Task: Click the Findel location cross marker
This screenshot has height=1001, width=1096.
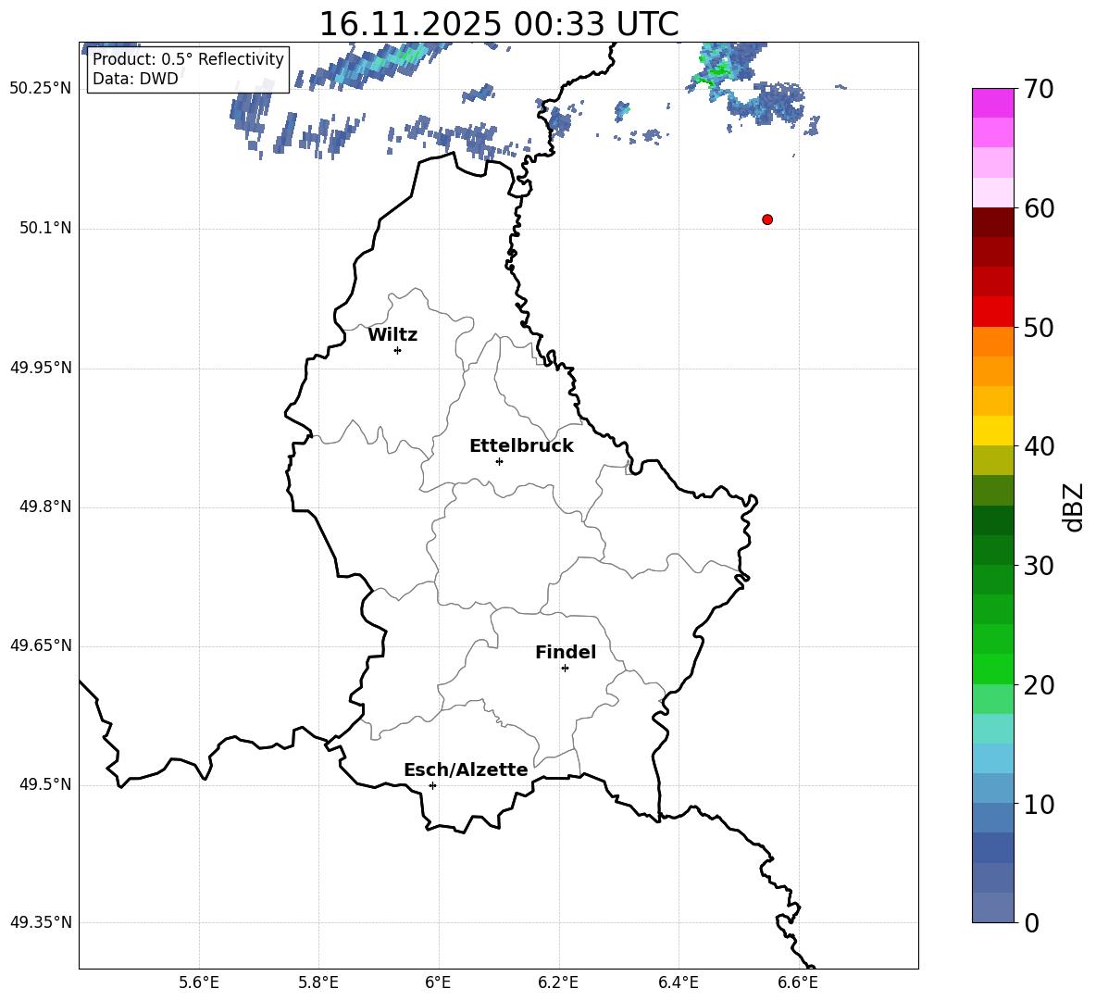Action: [565, 669]
